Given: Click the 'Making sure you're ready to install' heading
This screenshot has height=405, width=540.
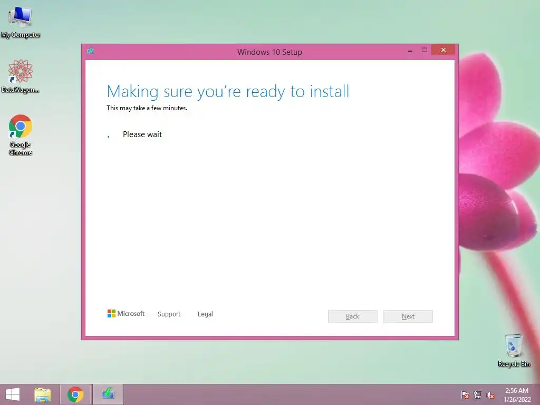Looking at the screenshot, I should pyautogui.click(x=228, y=92).
